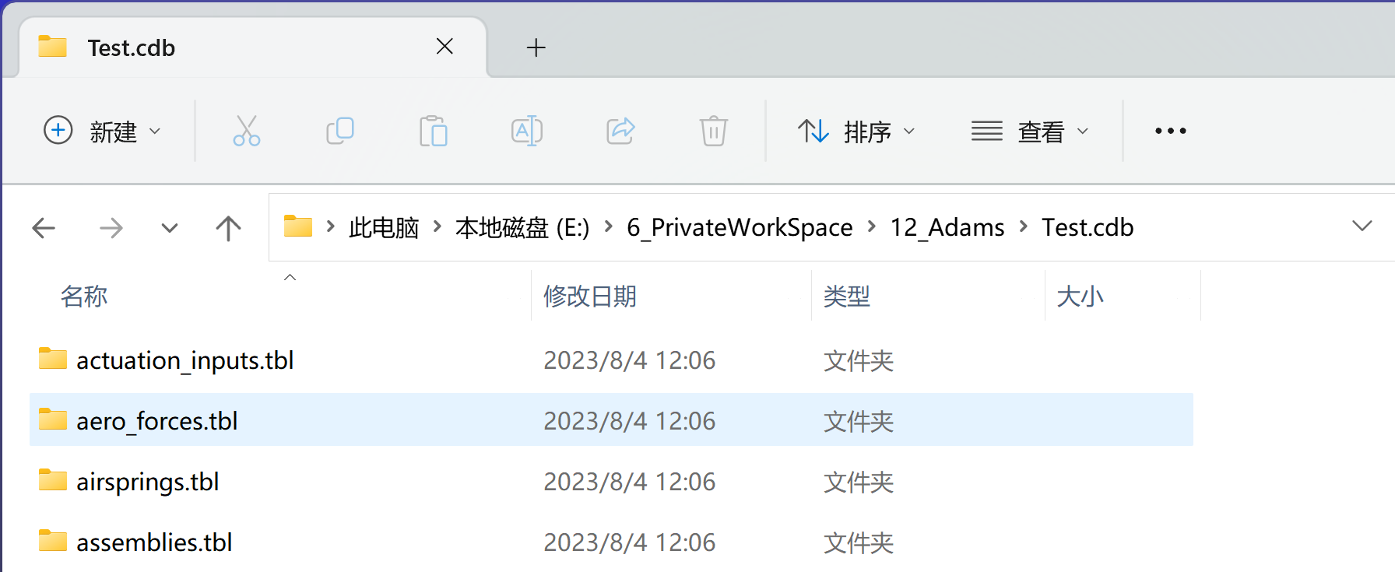Open the 排序 sort dropdown

tap(856, 131)
